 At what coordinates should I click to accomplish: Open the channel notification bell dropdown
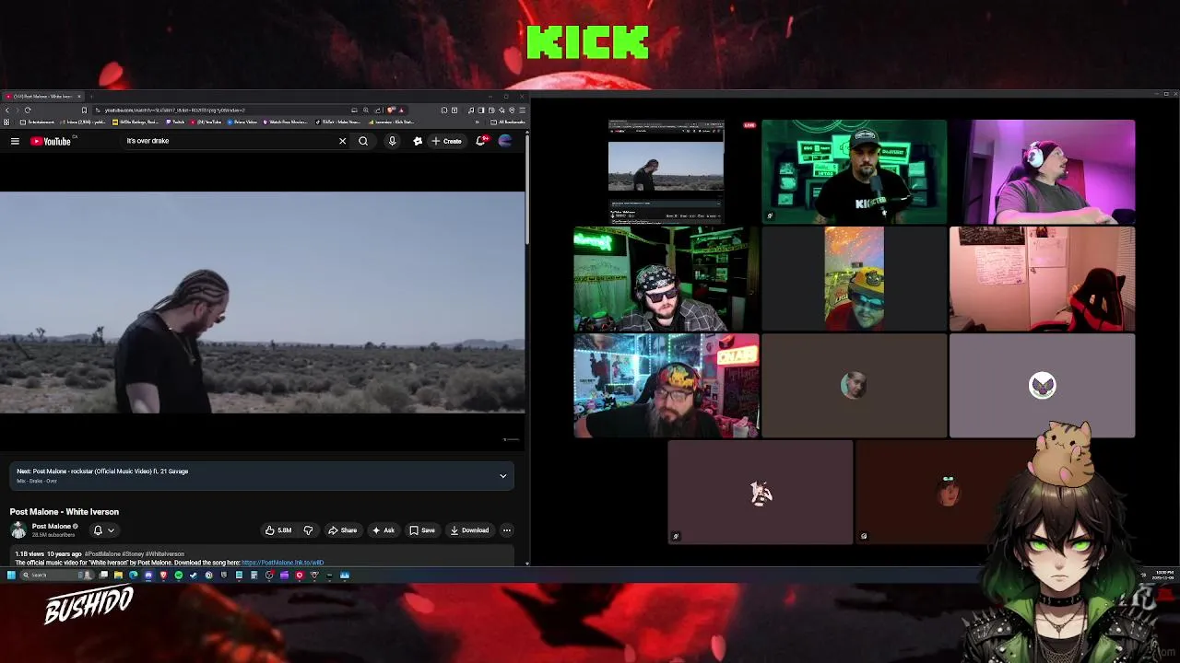[x=103, y=530]
